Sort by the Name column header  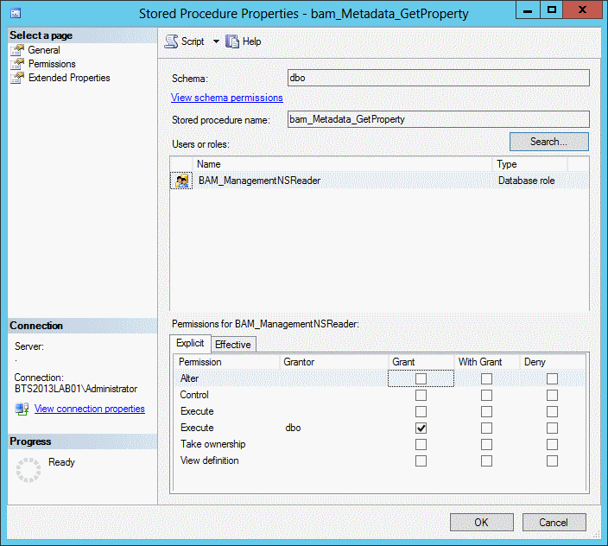coord(343,164)
